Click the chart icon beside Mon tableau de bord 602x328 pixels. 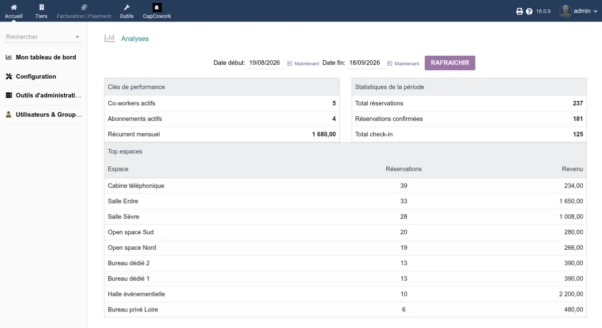(x=9, y=57)
